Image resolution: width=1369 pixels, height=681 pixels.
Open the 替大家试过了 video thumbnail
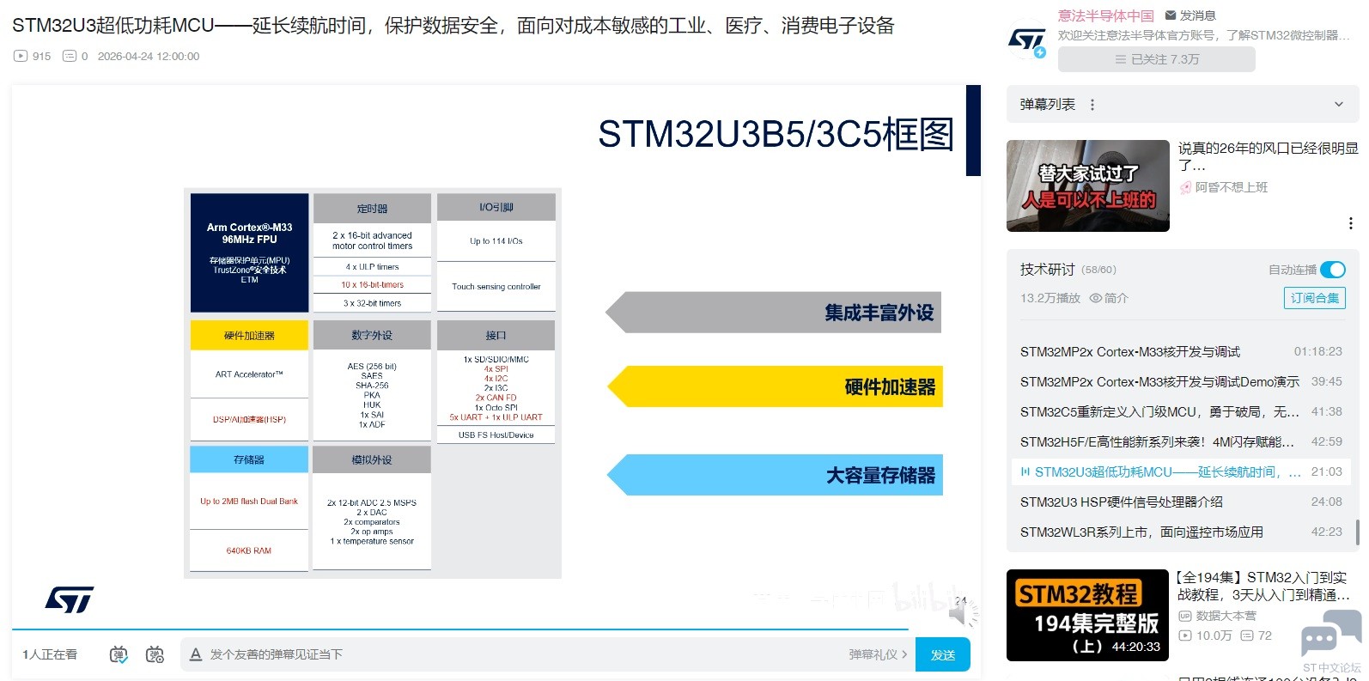(x=1088, y=185)
